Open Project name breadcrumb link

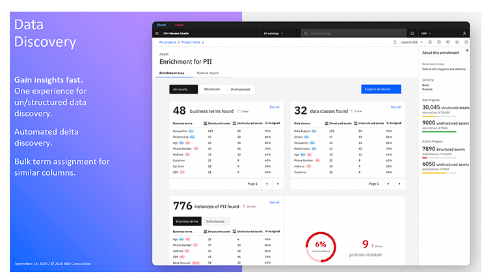coord(191,42)
